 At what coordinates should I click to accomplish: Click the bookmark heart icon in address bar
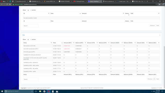[x=156, y=4]
